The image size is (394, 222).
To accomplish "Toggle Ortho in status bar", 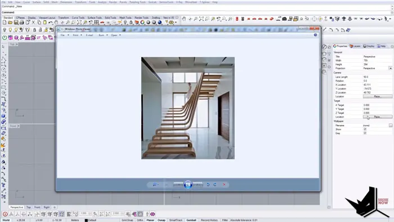I will 140,220.
